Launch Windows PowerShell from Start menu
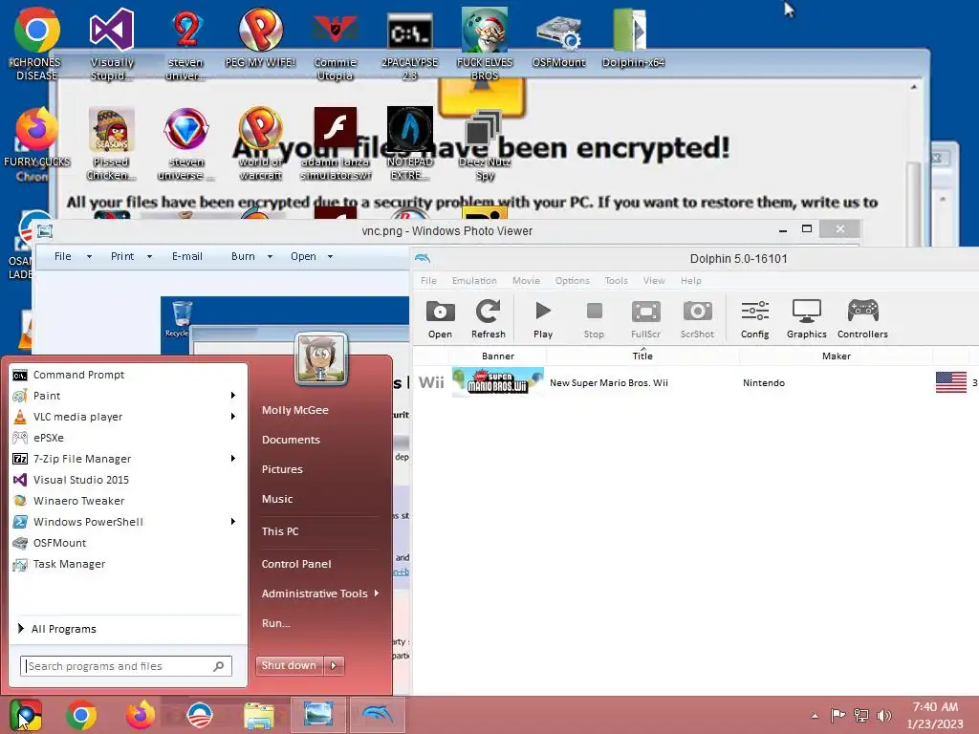979x734 pixels. 88,522
